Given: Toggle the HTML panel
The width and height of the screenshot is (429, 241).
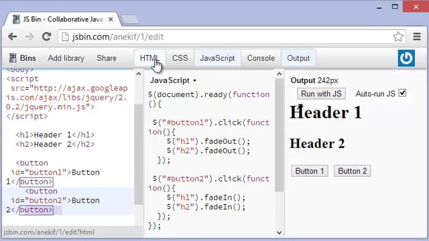Looking at the screenshot, I should [149, 58].
